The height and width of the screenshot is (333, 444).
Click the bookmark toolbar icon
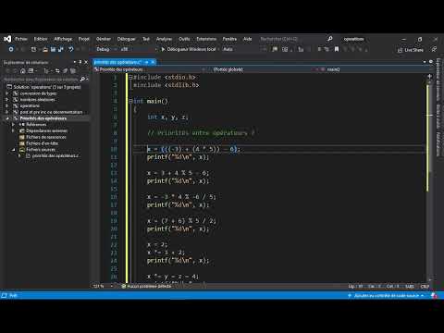coord(337,49)
